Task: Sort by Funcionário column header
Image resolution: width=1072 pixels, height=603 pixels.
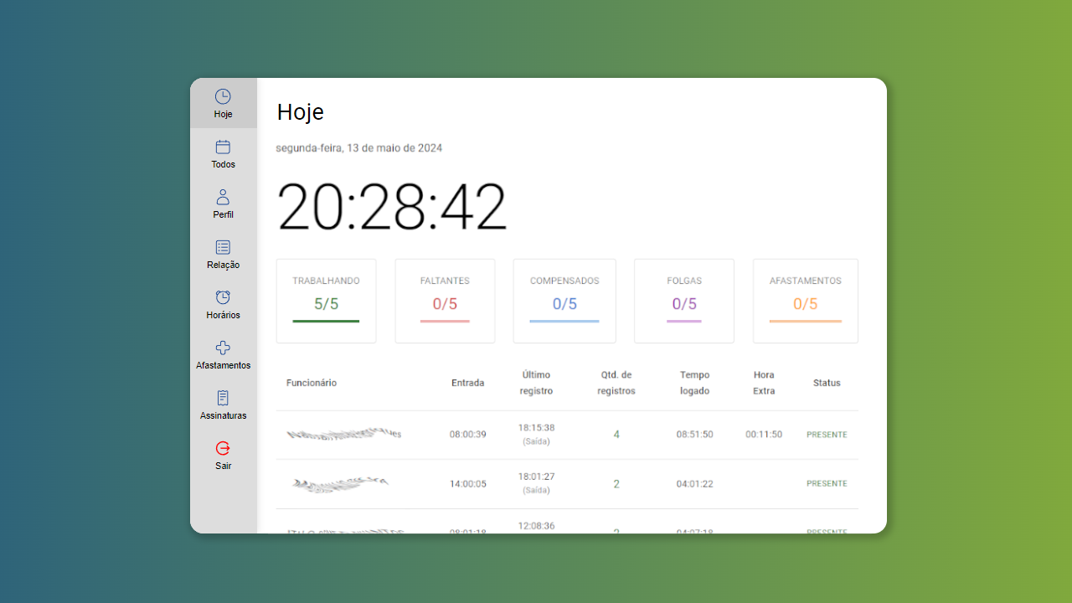Action: tap(312, 383)
